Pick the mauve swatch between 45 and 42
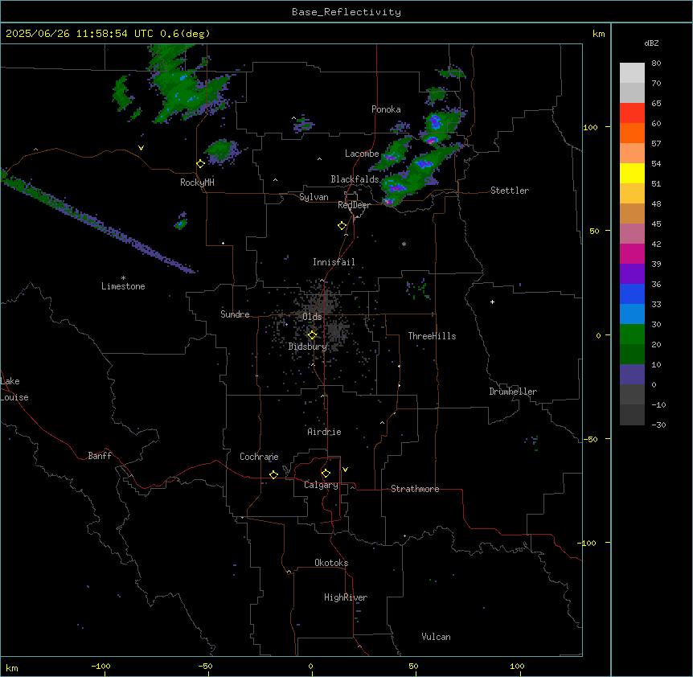 [x=632, y=234]
